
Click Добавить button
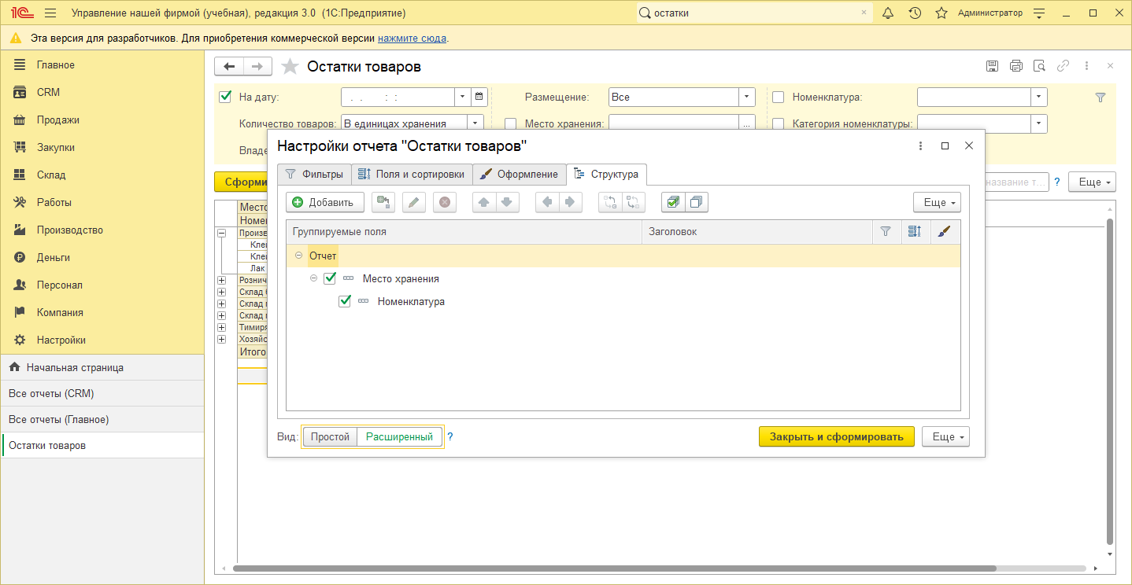point(324,202)
